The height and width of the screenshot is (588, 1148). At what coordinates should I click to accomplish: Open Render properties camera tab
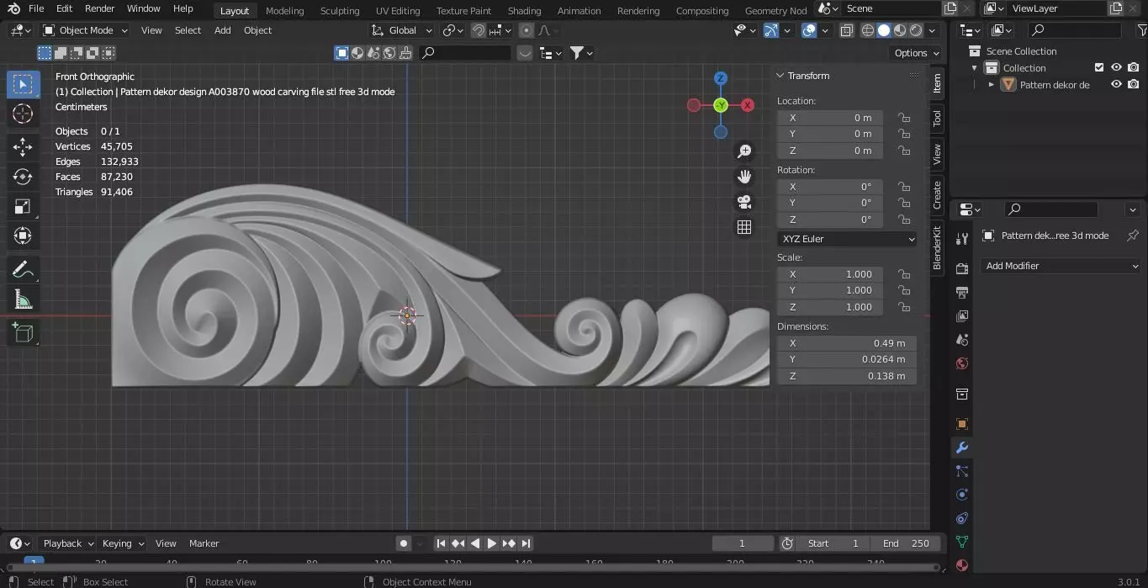pos(962,269)
